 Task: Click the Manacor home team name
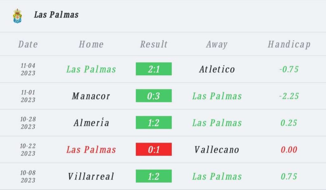(x=91, y=96)
